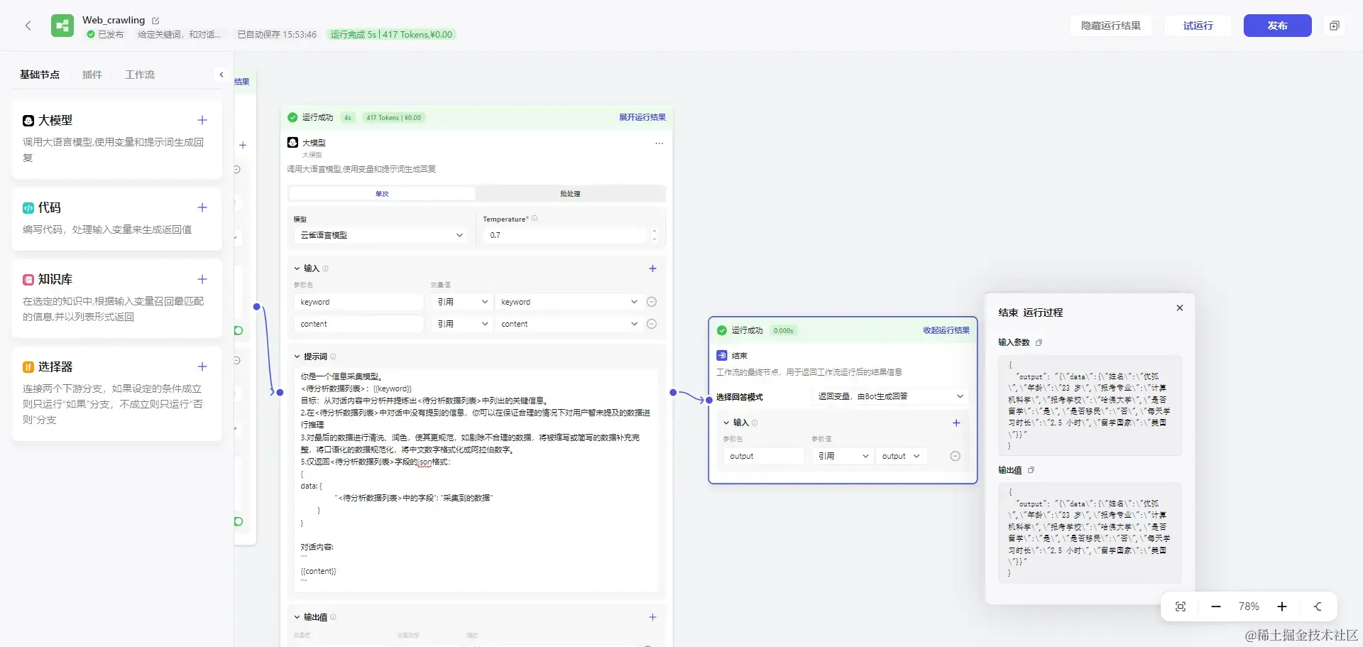
Task: Add a 代码 node with plus
Action: click(202, 207)
